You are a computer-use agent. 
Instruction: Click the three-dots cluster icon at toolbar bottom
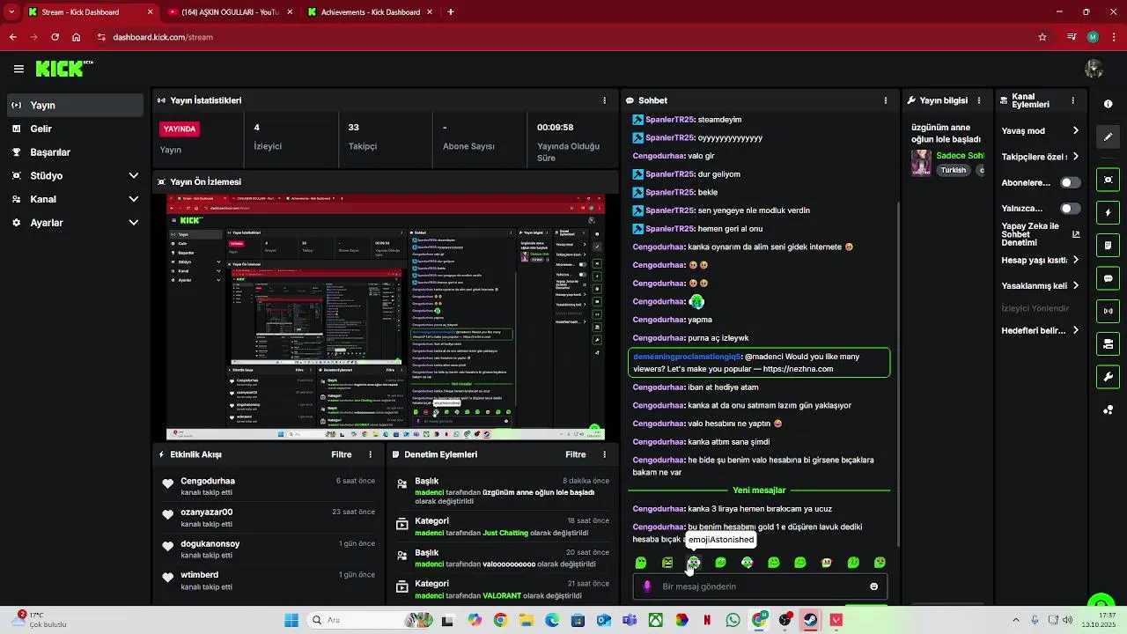(x=1108, y=409)
